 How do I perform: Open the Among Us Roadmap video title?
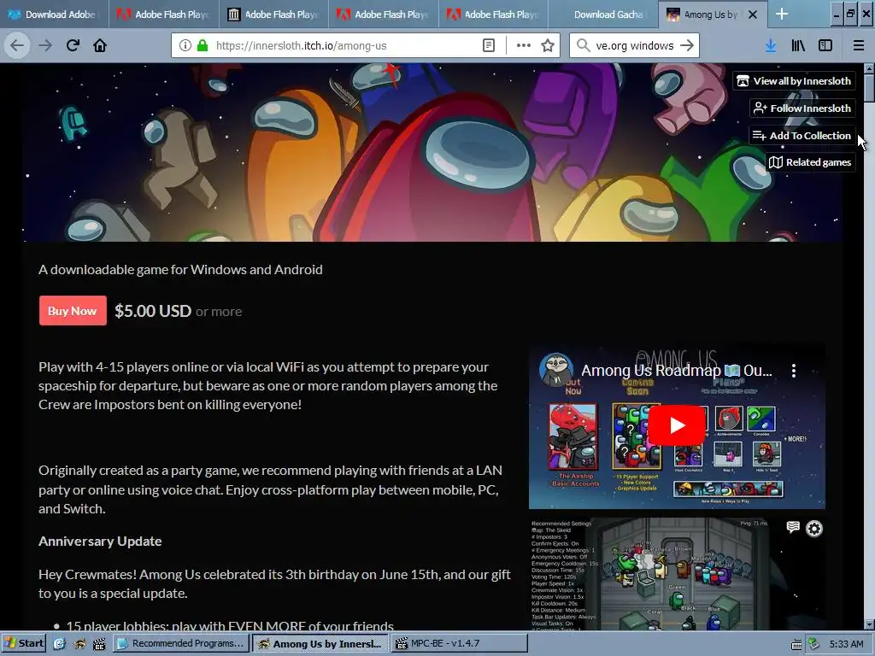[x=677, y=371]
